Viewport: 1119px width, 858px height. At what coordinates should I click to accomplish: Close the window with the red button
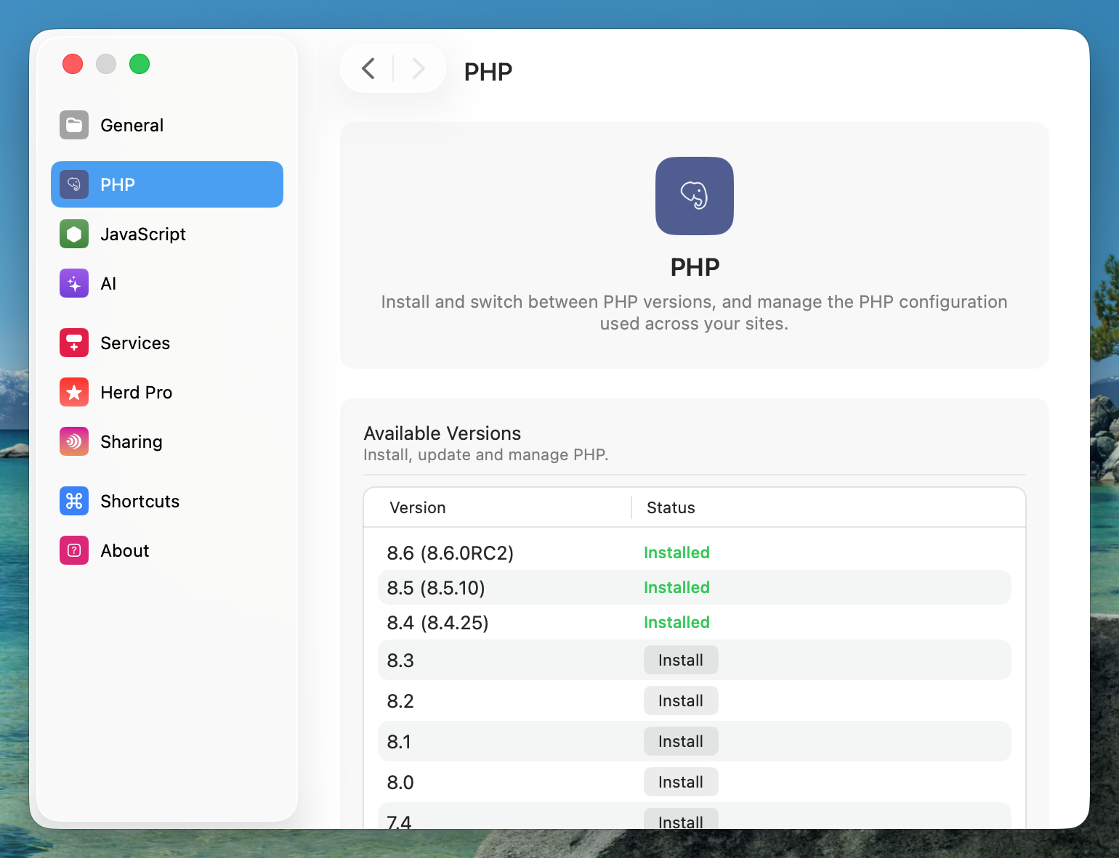click(x=73, y=64)
